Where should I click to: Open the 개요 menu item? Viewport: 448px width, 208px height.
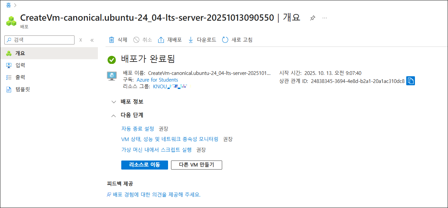pos(49,53)
